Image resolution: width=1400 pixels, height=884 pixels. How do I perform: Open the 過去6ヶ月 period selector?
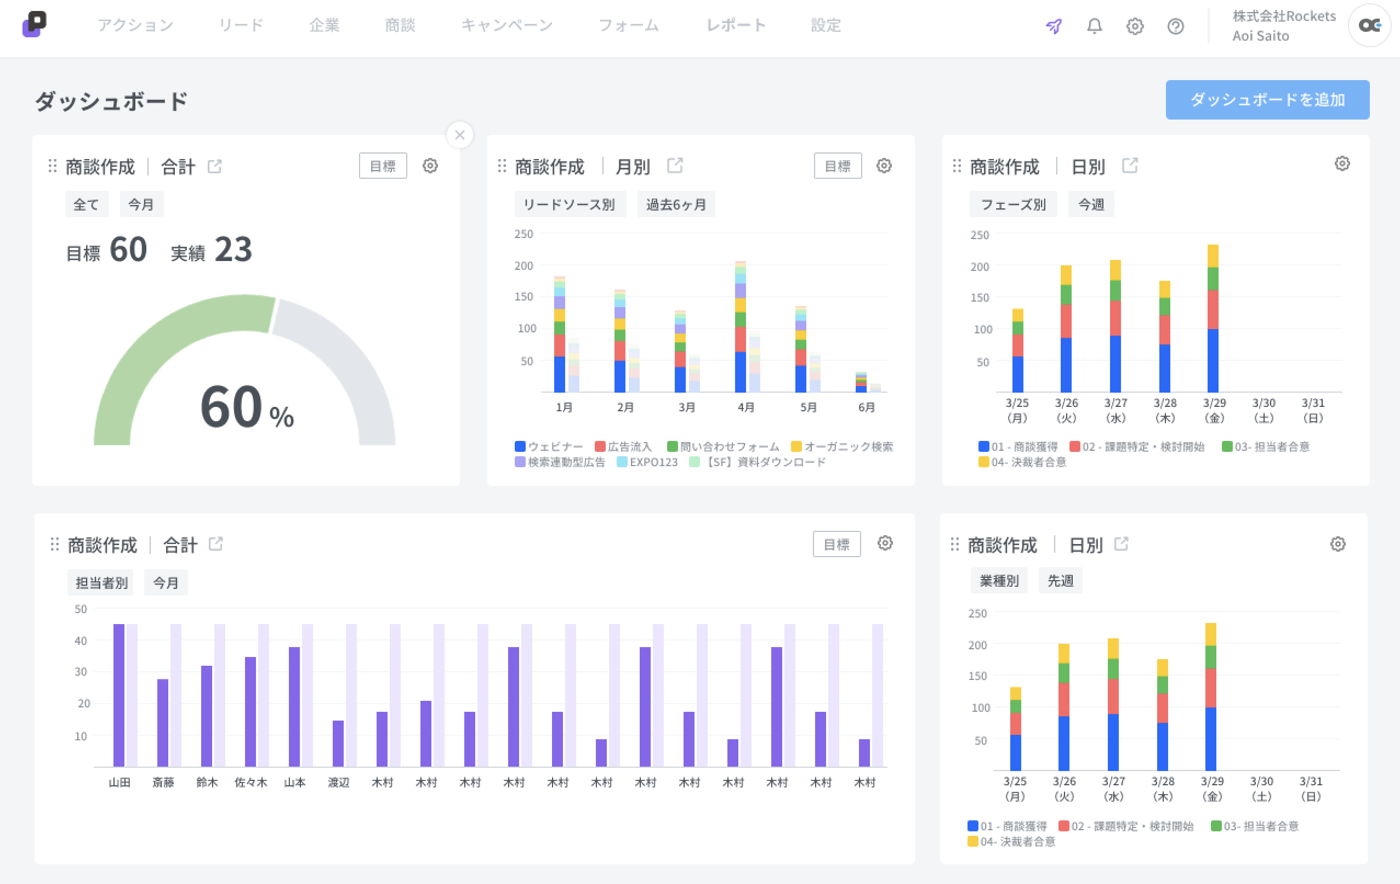click(675, 204)
